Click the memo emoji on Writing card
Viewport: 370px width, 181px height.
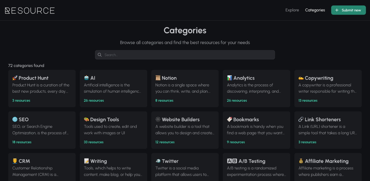(x=87, y=161)
